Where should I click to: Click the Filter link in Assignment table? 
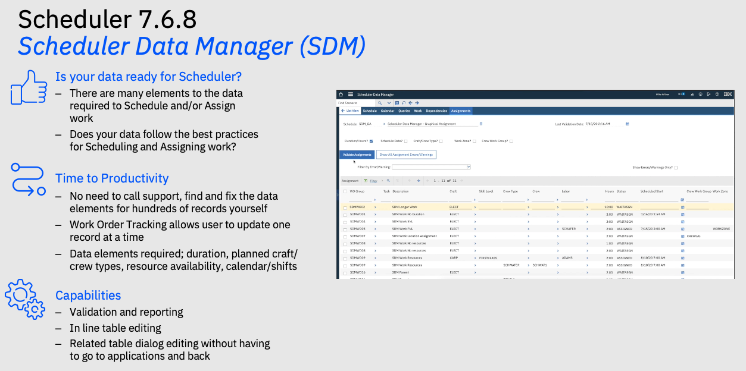click(x=373, y=181)
